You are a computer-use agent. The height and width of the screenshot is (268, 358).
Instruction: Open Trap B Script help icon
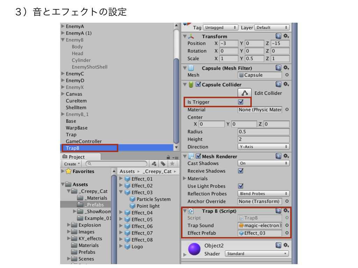(x=278, y=211)
